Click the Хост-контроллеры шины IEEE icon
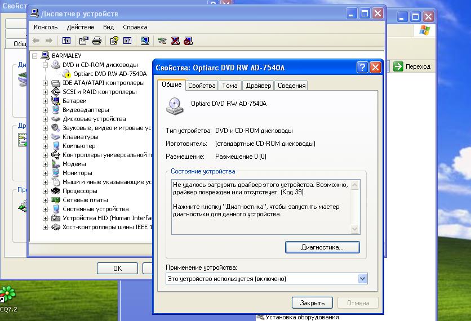The image size is (471, 321). (x=56, y=227)
